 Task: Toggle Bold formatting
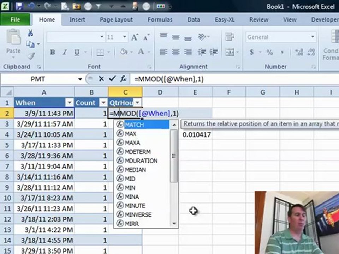[x=52, y=52]
